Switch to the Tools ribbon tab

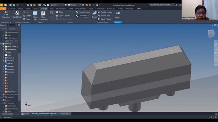36,9
